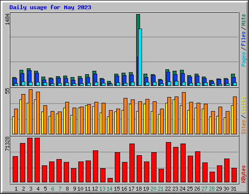Click the orange Sites legend label

(244, 127)
